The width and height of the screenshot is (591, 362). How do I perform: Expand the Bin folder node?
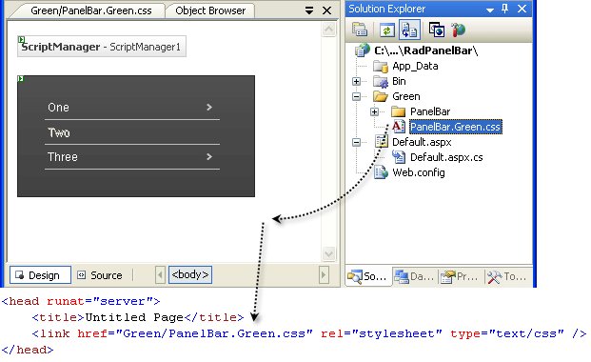coord(356,81)
